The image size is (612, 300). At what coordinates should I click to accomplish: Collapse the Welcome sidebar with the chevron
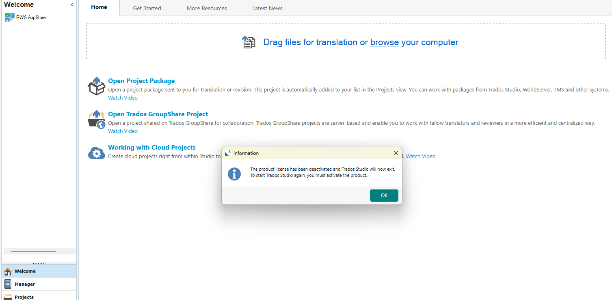coord(72,4)
